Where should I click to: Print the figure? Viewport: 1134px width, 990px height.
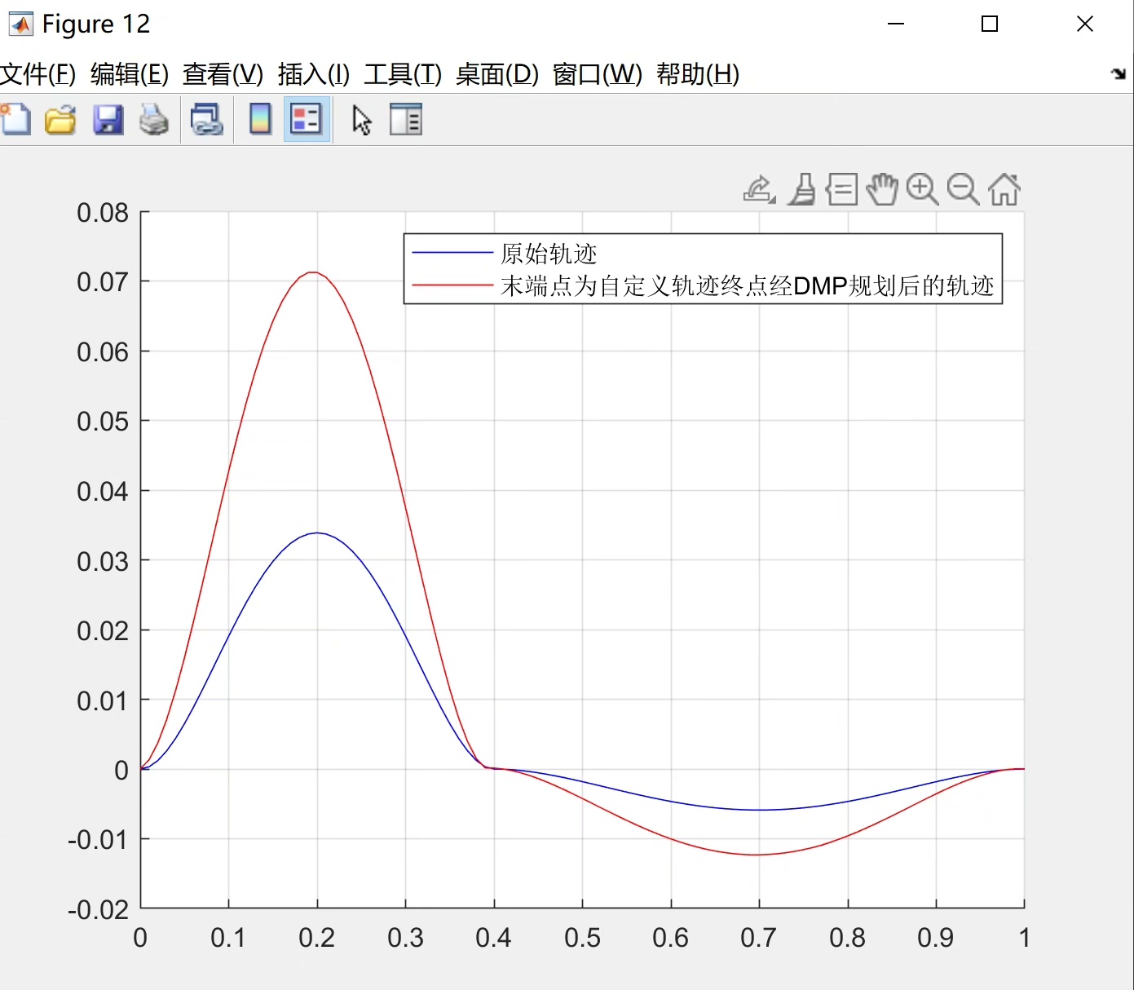[x=154, y=119]
